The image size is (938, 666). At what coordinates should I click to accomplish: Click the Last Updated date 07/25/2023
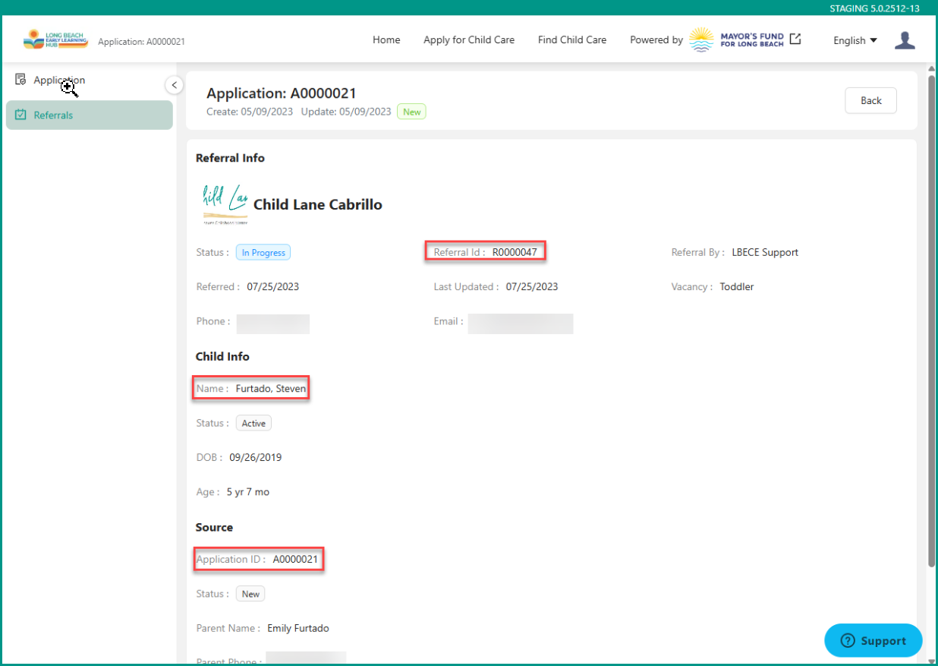pos(532,287)
